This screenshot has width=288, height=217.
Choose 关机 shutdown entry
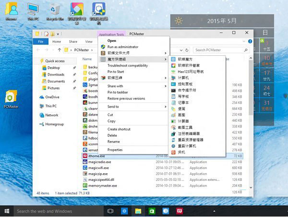[197, 153]
